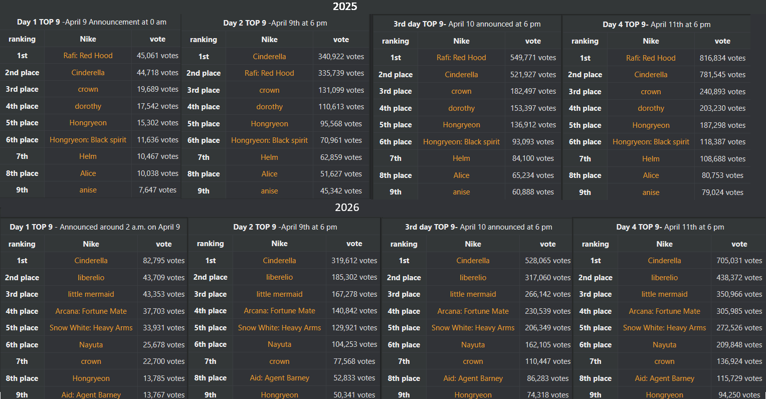The height and width of the screenshot is (399, 766).
Task: Select the '335,739 votes' value
Action: [x=341, y=73]
